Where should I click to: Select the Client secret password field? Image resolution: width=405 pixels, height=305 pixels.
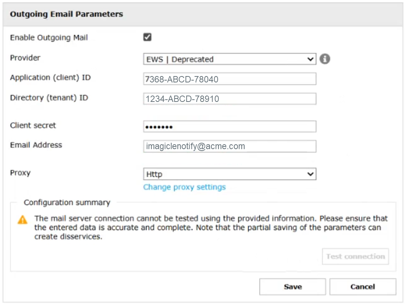229,127
